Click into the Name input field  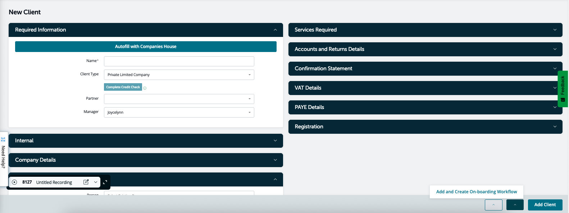(x=179, y=61)
